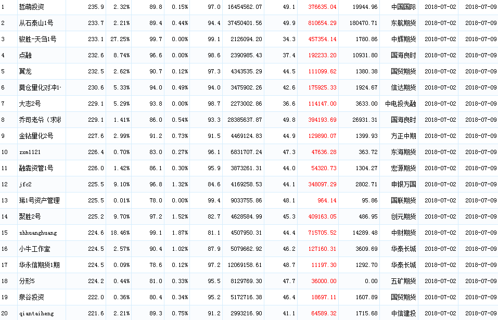This screenshot has height=320, width=498.
Task: Click the value 0.00 in 分形5 row
Action: pyautogui.click(x=371, y=281)
